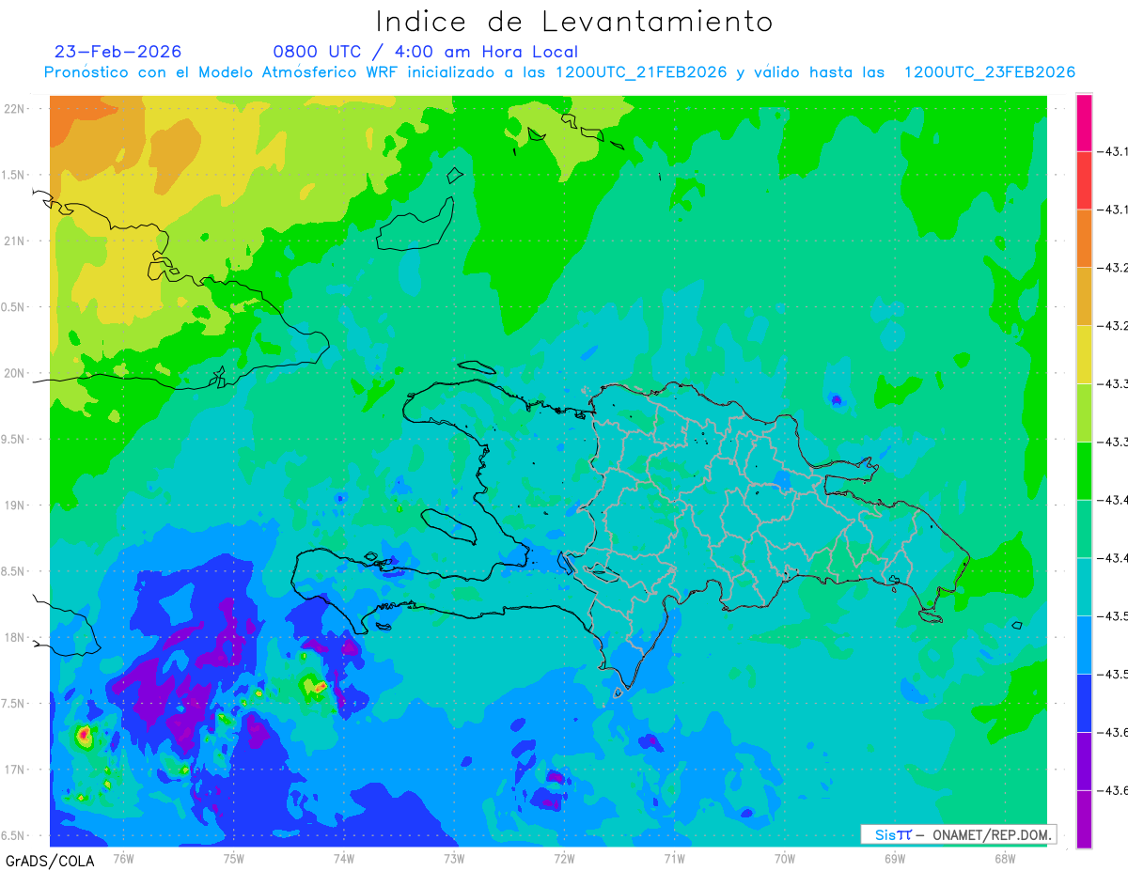Click the '75W' longitude label
The image size is (1128, 871).
233,858
